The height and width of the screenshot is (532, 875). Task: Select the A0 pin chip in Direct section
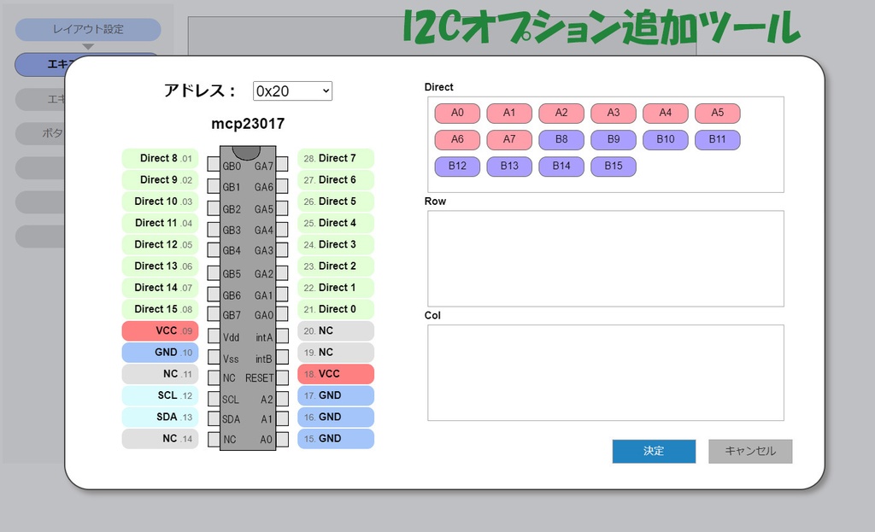click(x=456, y=112)
